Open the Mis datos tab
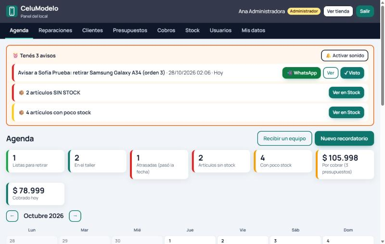This screenshot has height=244, width=385. tap(253, 30)
